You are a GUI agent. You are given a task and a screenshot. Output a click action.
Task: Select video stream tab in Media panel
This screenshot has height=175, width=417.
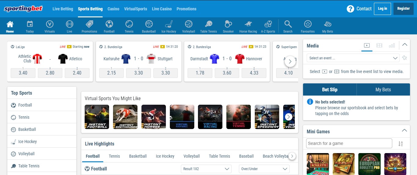tap(367, 46)
